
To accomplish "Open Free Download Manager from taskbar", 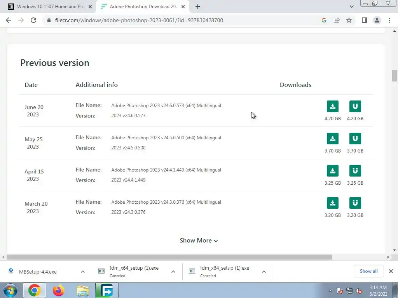I will (107, 290).
